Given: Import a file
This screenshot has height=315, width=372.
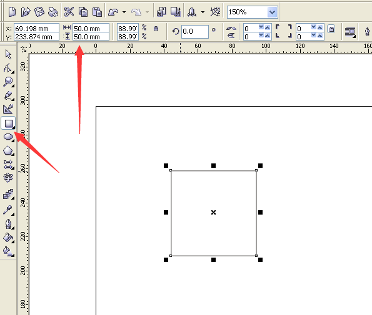Looking at the screenshot, I should [x=161, y=12].
